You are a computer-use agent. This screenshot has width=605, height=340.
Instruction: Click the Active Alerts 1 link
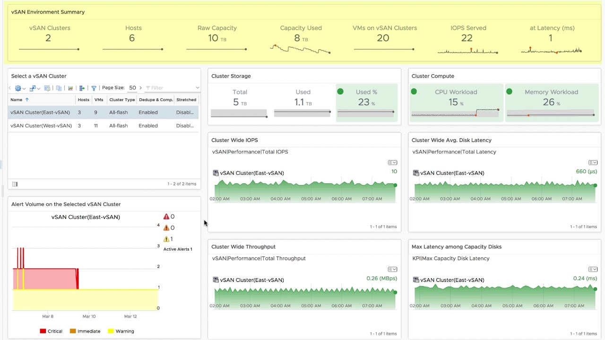click(x=178, y=249)
